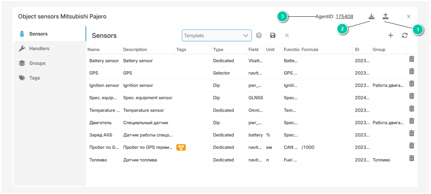The image size is (431, 194).
Task: Click the apply template up-arrow icon
Action: pos(259,36)
